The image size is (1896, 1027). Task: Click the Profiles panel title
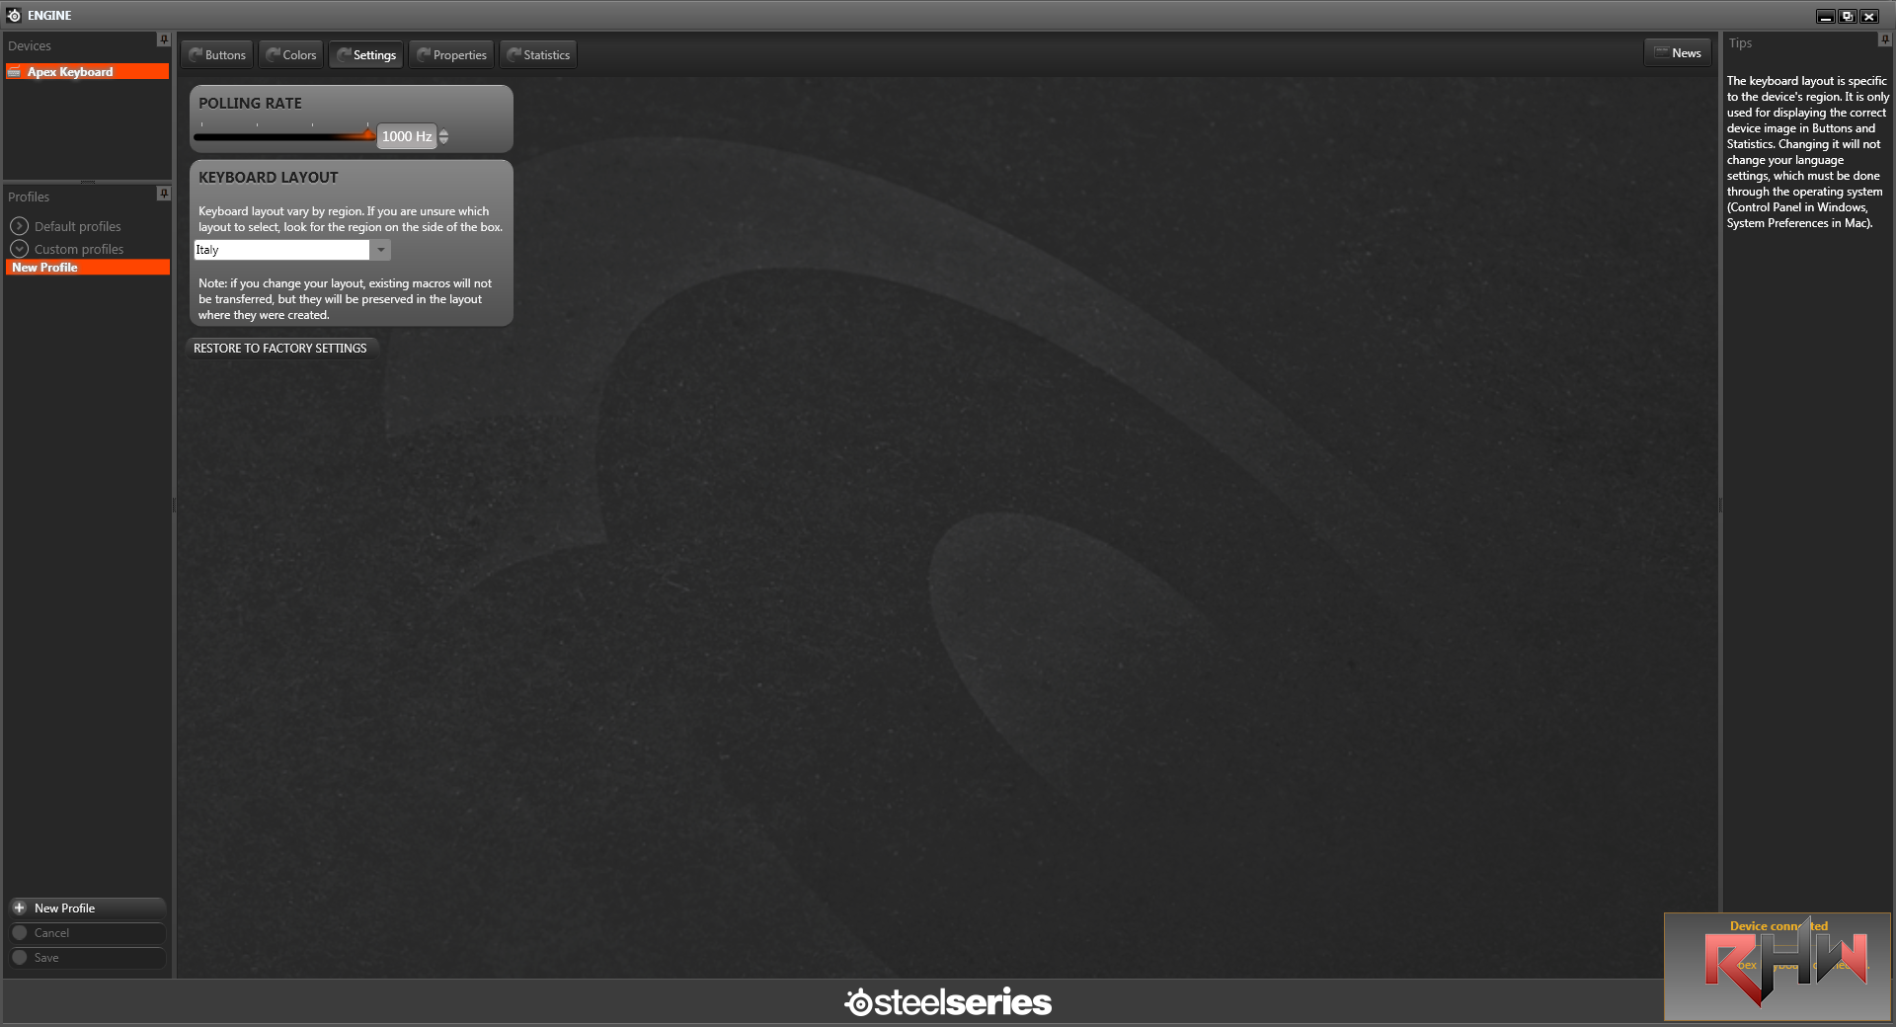coord(29,197)
